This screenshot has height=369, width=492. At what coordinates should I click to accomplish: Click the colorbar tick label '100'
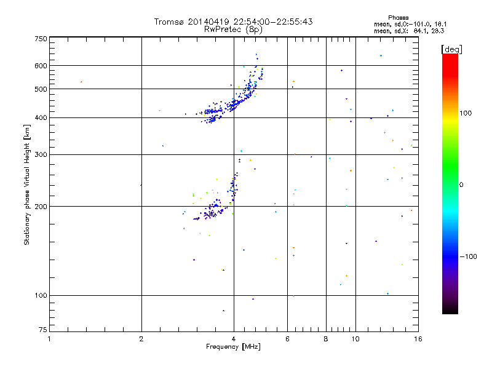click(466, 113)
